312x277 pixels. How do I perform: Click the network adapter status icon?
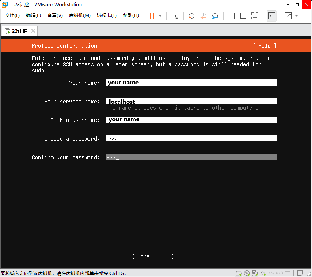(x=255, y=274)
